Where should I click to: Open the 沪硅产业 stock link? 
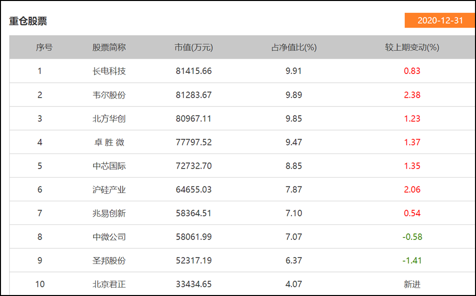tap(109, 189)
